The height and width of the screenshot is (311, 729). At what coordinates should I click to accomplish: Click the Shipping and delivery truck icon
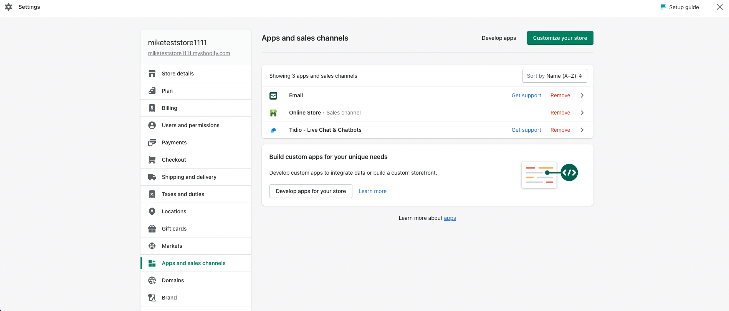point(152,177)
